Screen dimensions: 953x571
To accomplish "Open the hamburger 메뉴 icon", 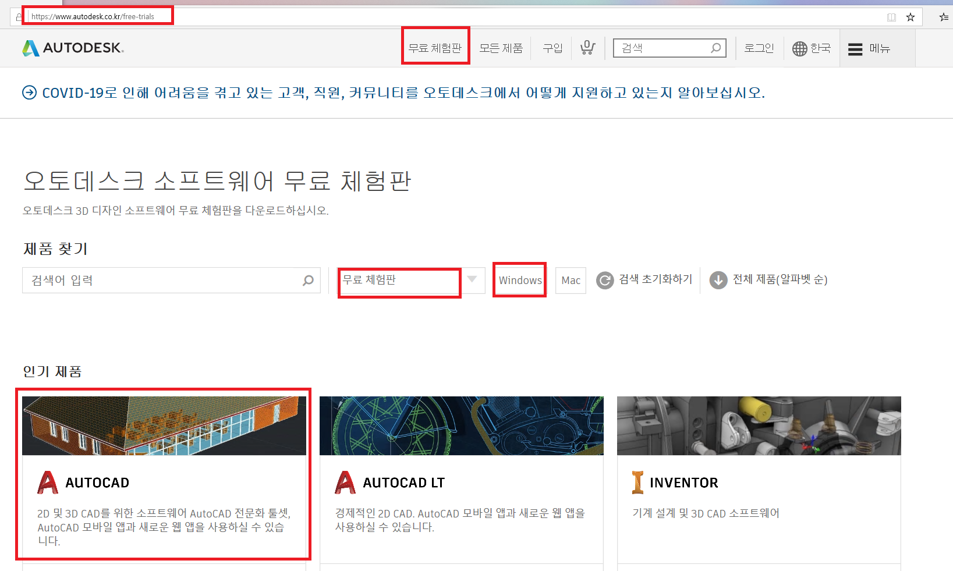I will (855, 49).
